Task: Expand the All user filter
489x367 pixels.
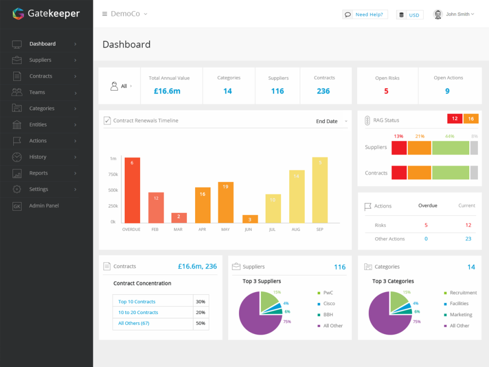Action: click(x=121, y=86)
